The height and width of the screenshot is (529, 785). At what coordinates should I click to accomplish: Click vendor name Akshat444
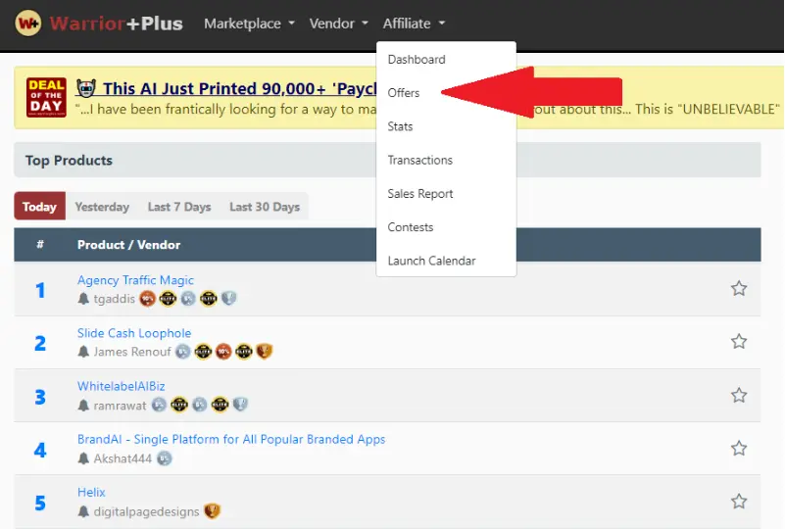(123, 458)
